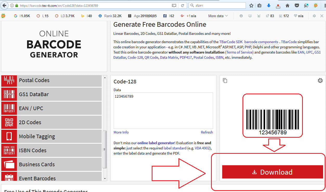326x192 pixels.
Task: Click the green padlock security icon
Action: click(x=17, y=5)
